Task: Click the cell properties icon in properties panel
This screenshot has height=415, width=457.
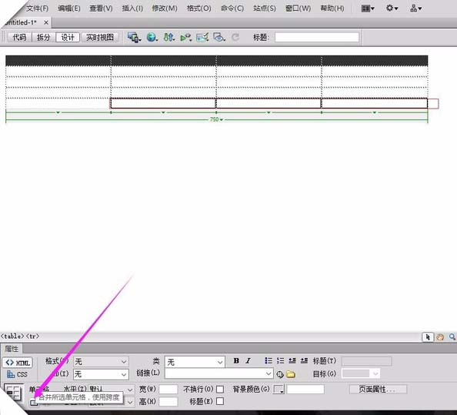Action: pos(13,393)
